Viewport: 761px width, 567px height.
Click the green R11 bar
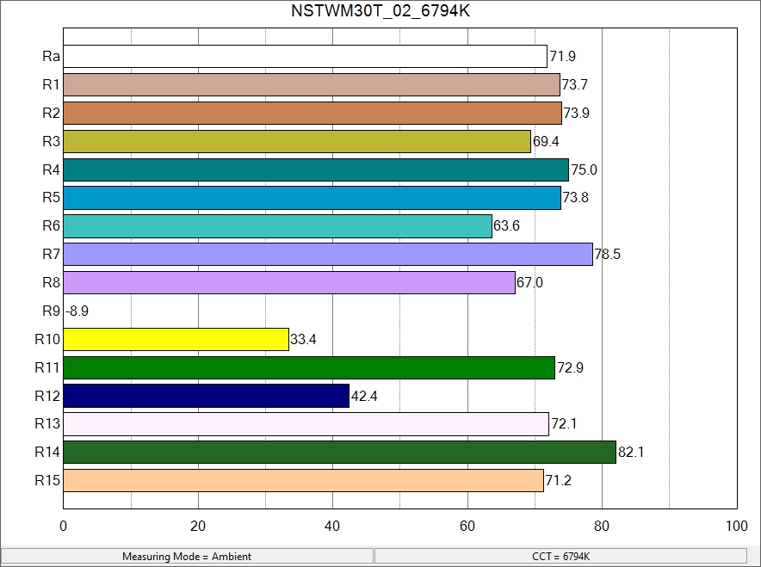click(x=309, y=367)
